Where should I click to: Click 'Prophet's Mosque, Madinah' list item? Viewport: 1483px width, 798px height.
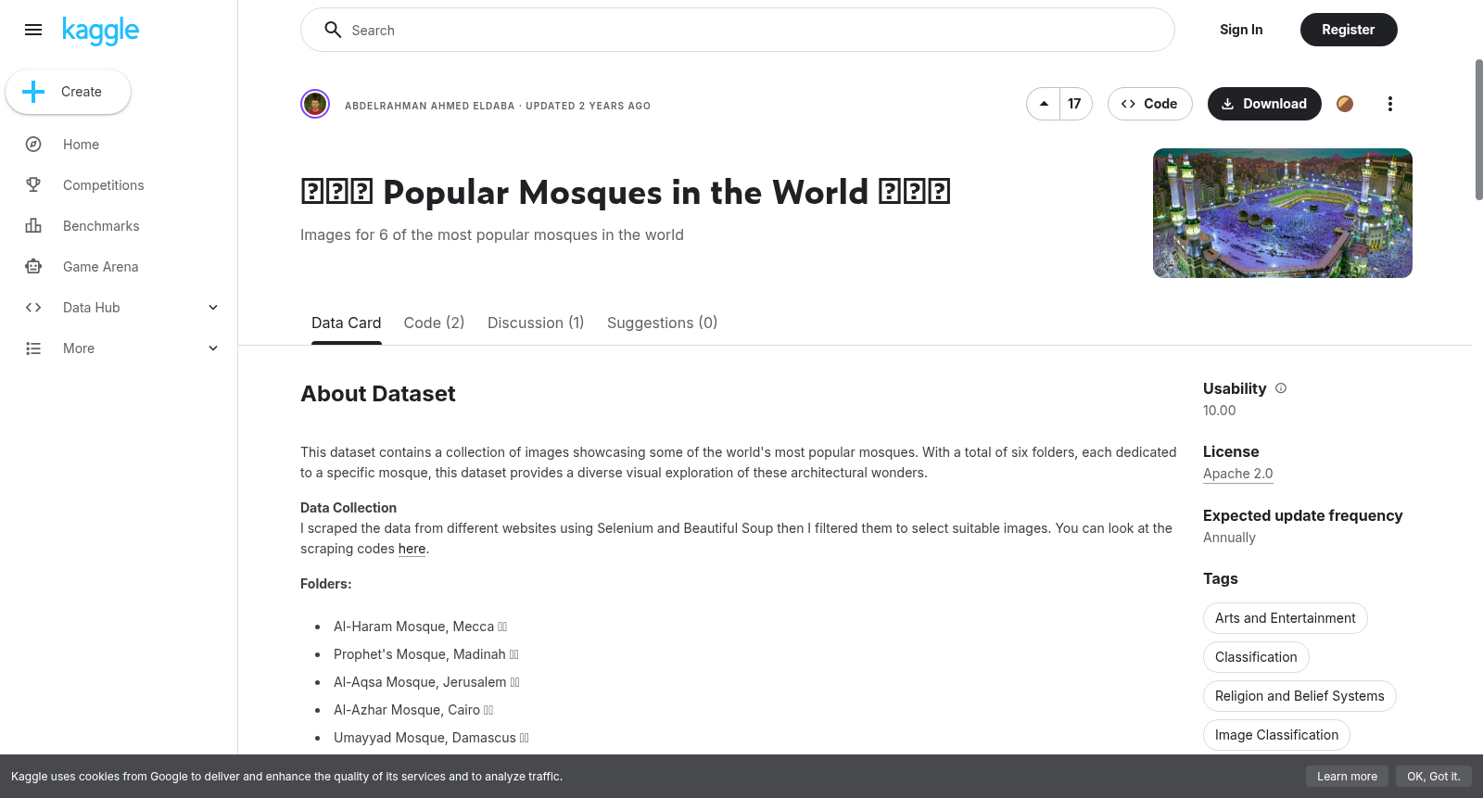point(425,654)
